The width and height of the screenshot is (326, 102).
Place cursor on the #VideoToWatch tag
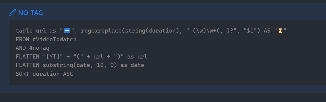click(54, 39)
